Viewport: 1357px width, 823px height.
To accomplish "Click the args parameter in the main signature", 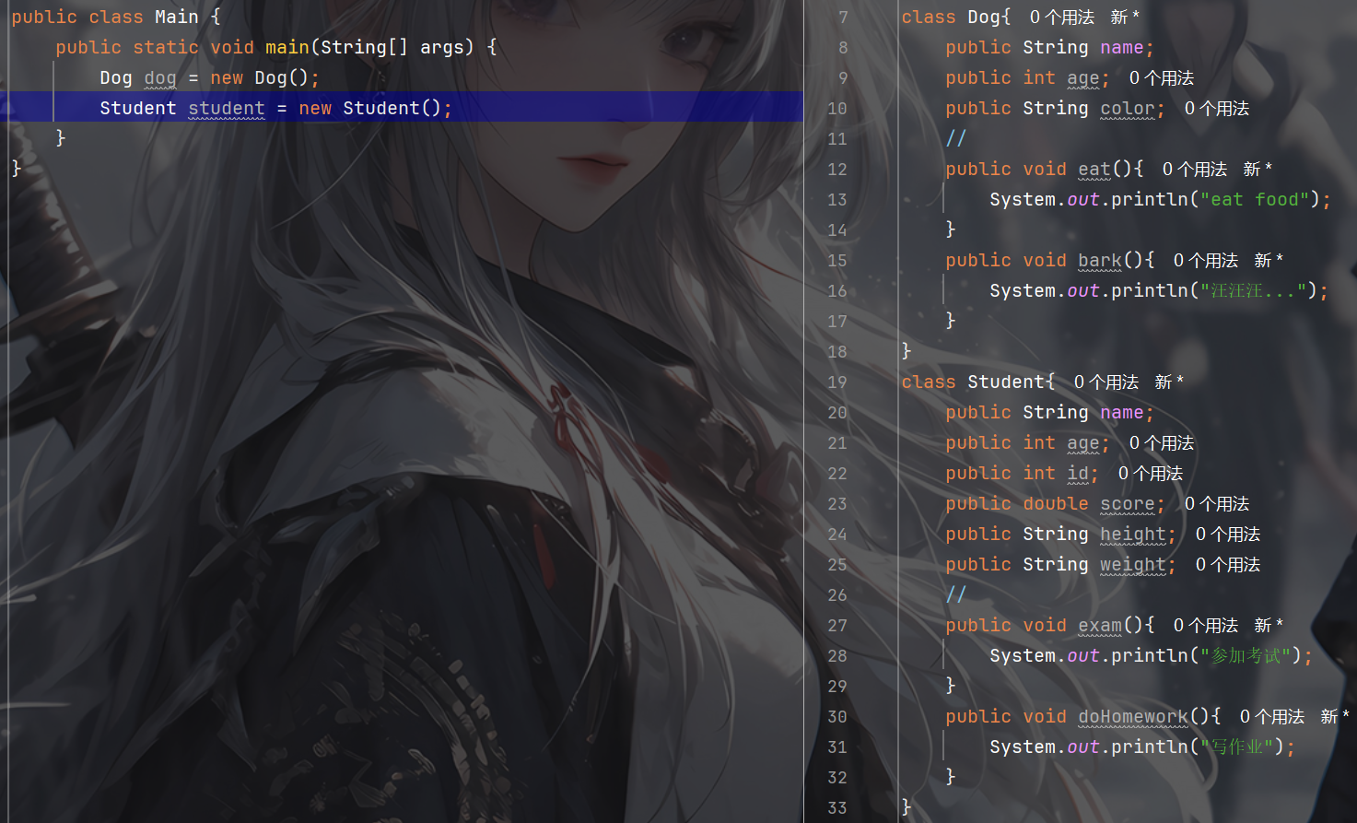I will (442, 47).
